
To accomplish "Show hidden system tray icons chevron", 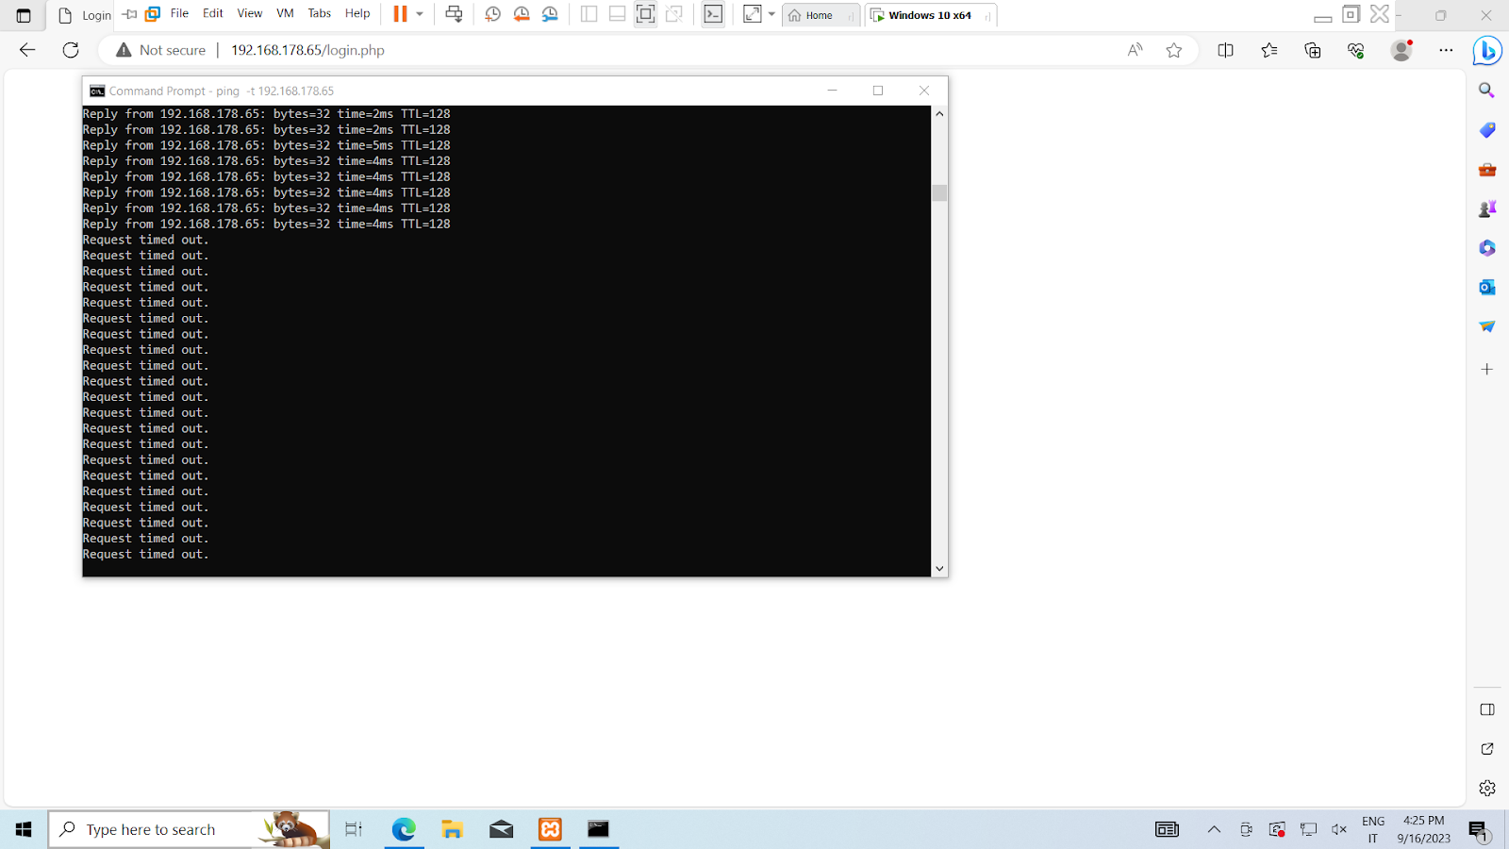I will tap(1214, 829).
